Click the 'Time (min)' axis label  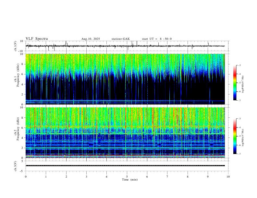pos(130,180)
